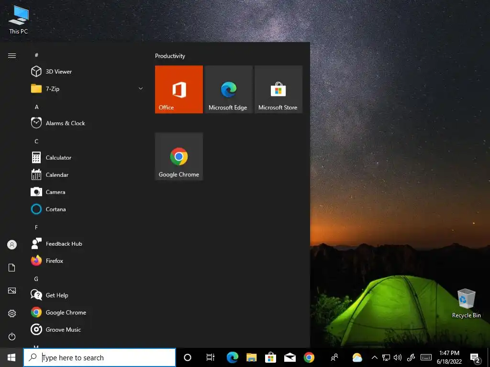Open Settings gear in Start sidebar
This screenshot has height=367, width=490.
(12, 313)
